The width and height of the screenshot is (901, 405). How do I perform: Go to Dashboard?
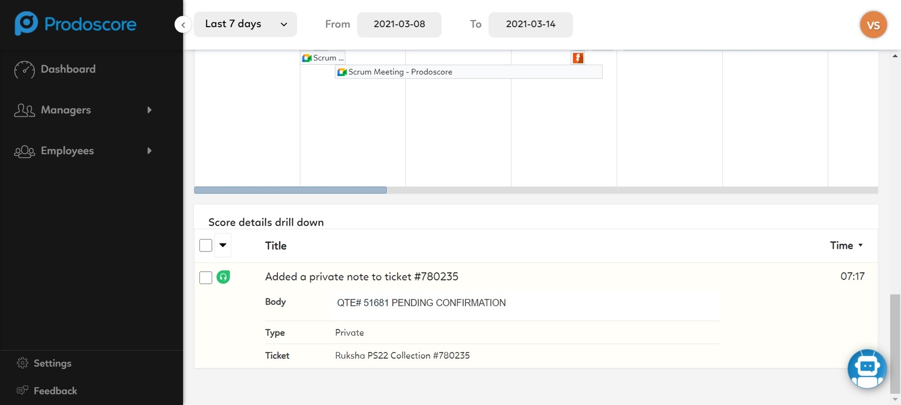pyautogui.click(x=68, y=69)
